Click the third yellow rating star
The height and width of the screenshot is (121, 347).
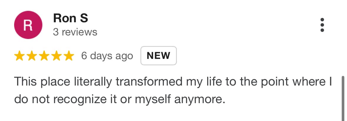[x=44, y=56]
